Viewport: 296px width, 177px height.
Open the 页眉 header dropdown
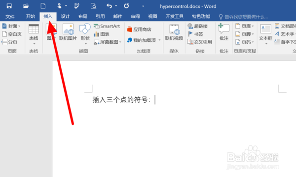[245, 26]
